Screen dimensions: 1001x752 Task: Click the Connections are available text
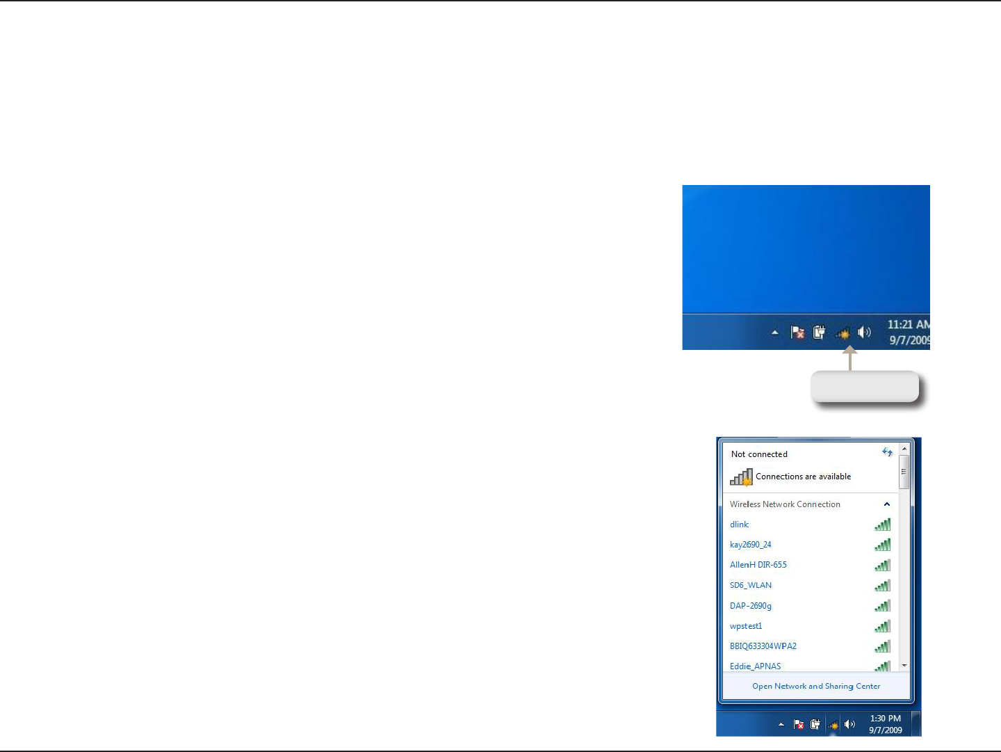[803, 477]
